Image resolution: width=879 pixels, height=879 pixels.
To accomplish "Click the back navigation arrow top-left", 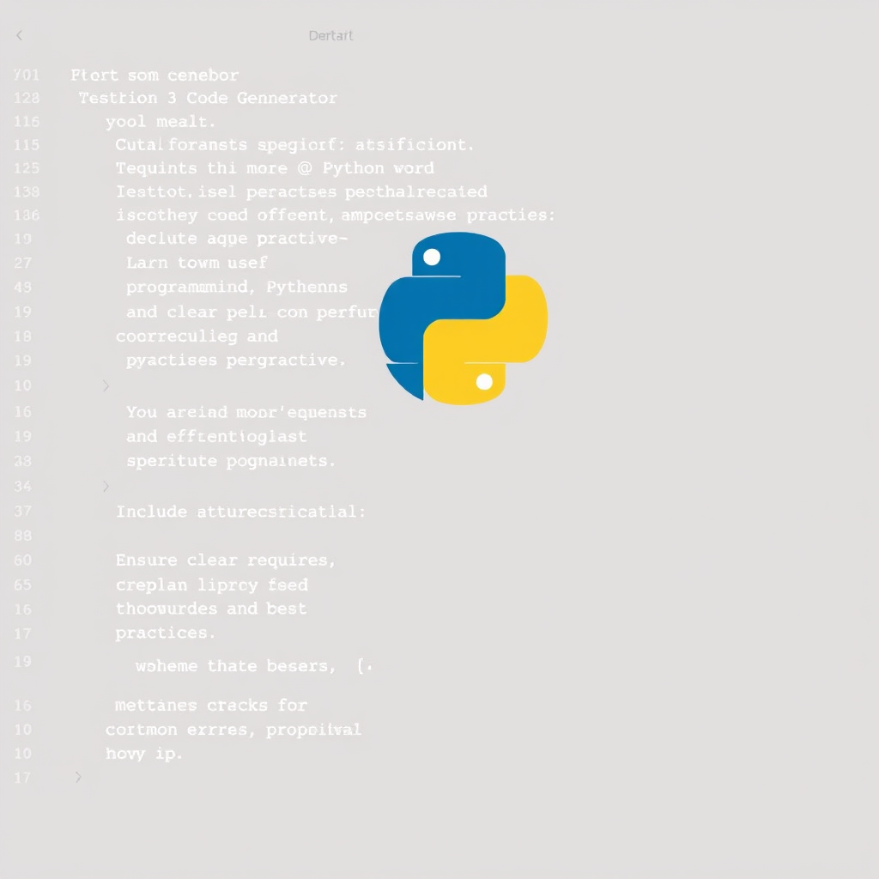I will [x=19, y=35].
